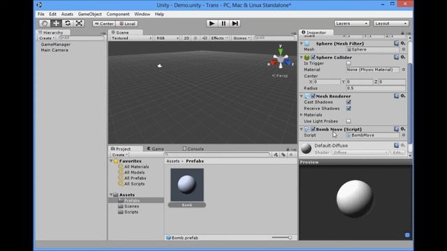Toggle the Use Light Probes checkbox
This screenshot has width=447, height=251.
point(349,121)
